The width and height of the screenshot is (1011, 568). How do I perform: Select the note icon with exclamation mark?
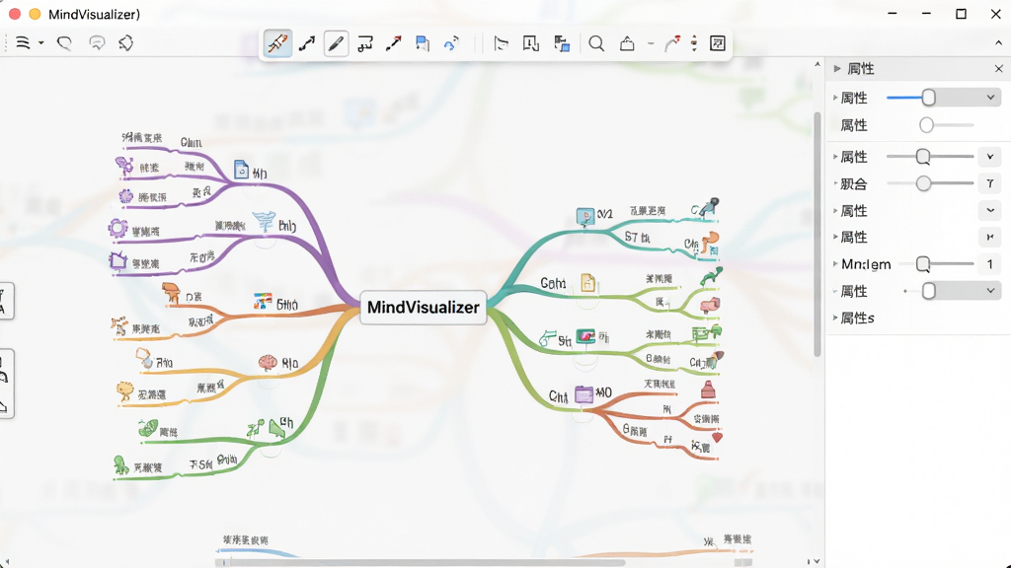click(530, 43)
